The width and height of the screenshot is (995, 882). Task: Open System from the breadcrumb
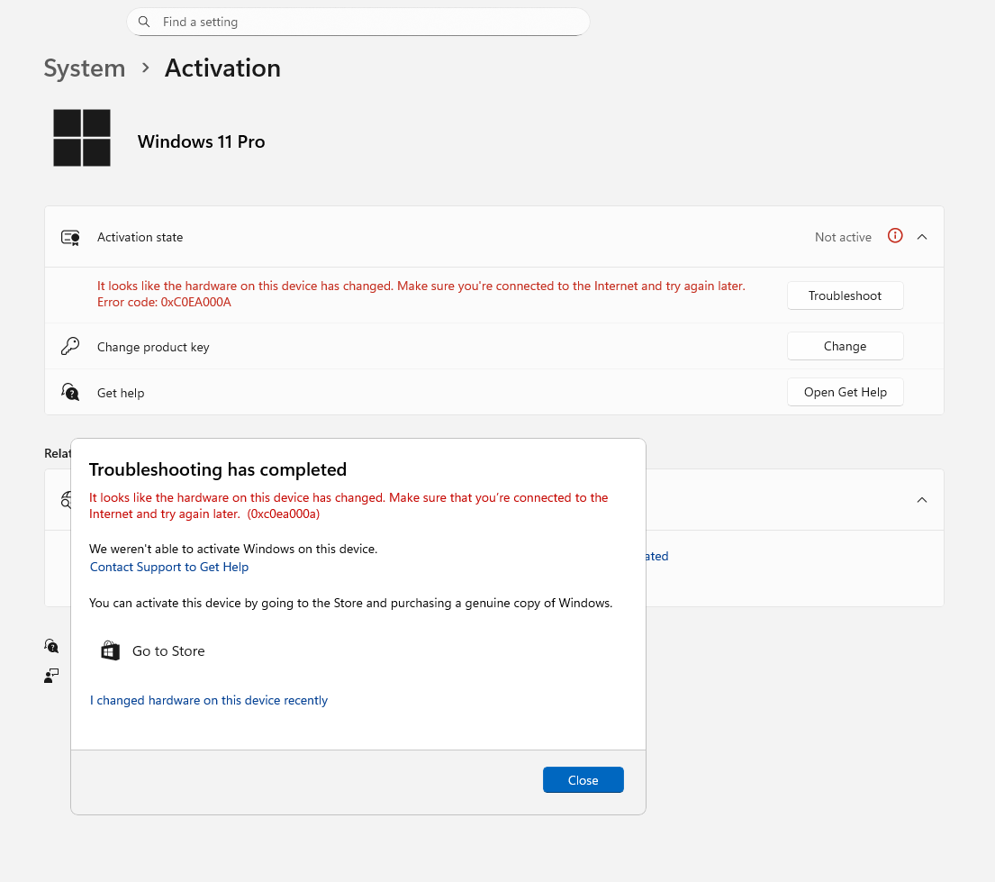tap(84, 68)
